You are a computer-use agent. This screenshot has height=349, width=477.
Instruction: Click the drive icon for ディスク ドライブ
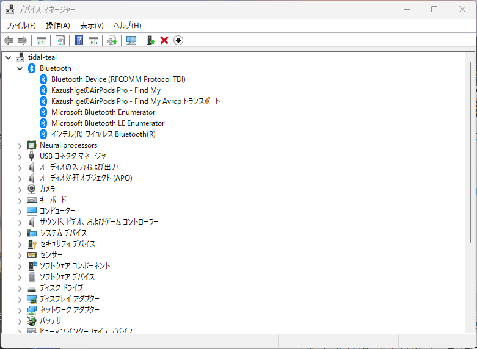click(x=32, y=289)
